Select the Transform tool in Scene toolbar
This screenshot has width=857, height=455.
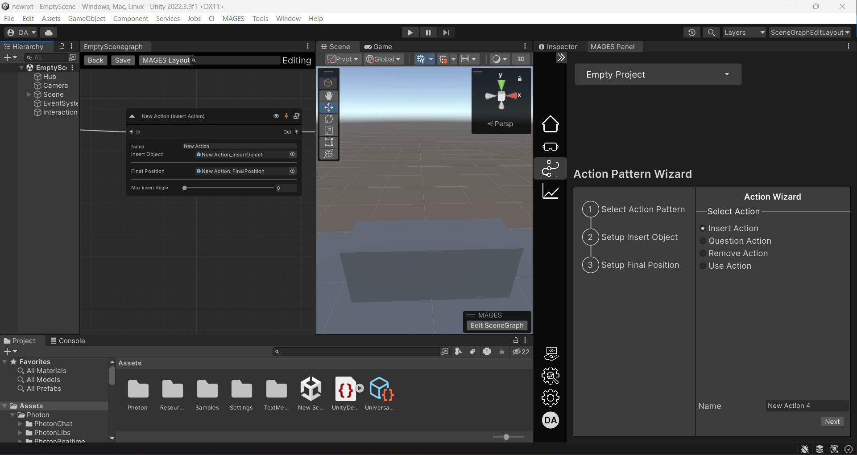point(329,154)
